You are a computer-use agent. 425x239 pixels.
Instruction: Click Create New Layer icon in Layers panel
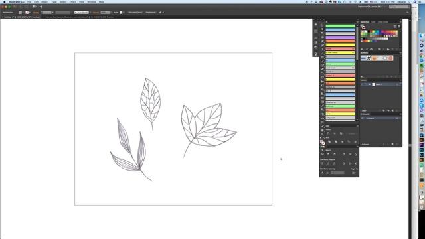392,111
